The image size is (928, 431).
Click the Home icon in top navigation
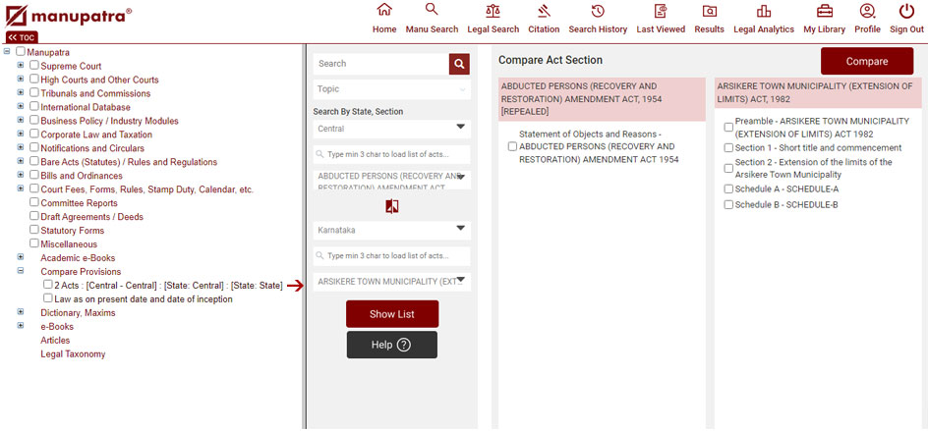point(384,11)
